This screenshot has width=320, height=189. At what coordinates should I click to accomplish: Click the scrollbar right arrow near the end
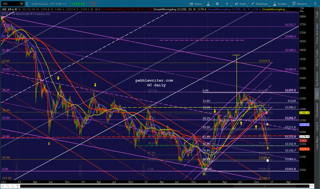(308, 186)
